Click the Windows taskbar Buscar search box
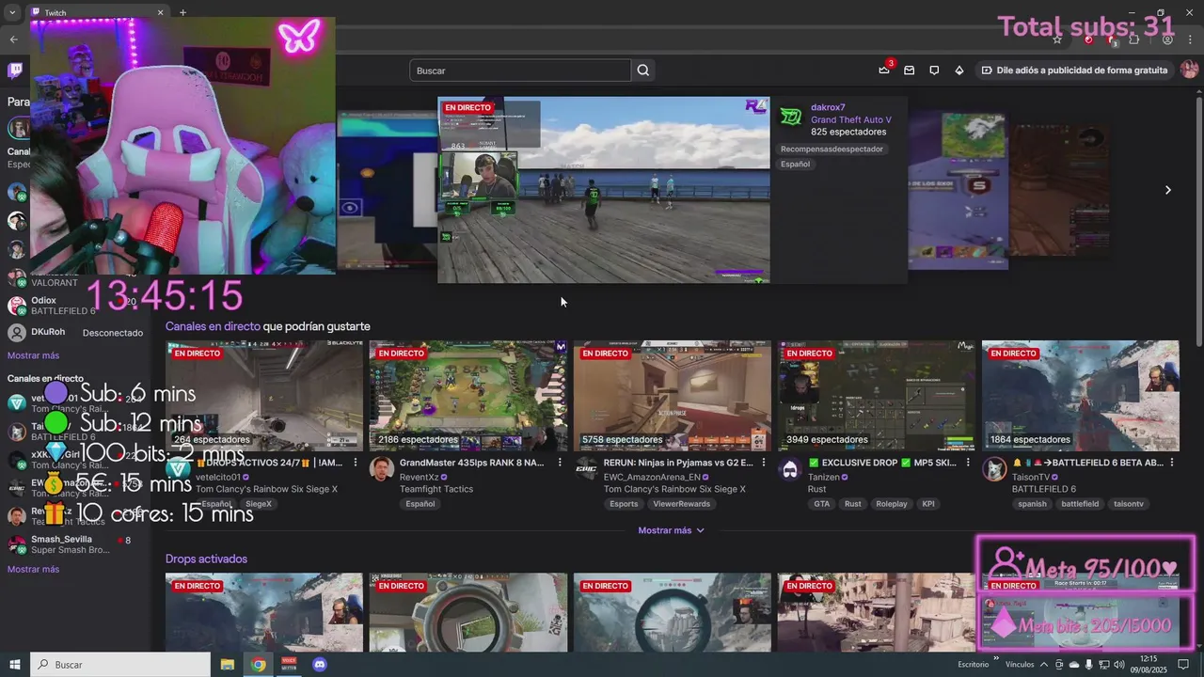Image resolution: width=1204 pixels, height=677 pixels. point(120,665)
